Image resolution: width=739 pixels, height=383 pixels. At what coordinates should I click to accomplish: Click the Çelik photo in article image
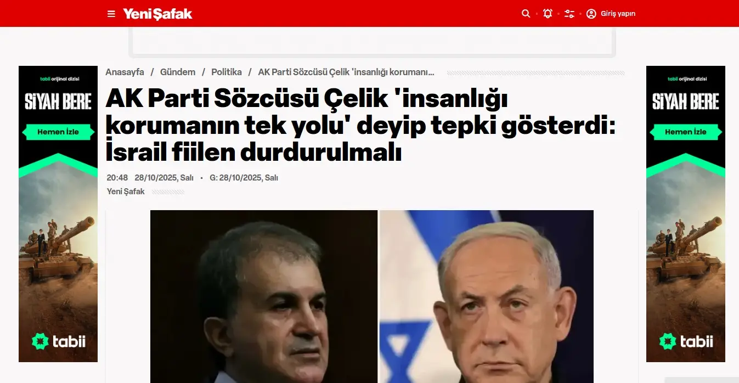coord(264,296)
